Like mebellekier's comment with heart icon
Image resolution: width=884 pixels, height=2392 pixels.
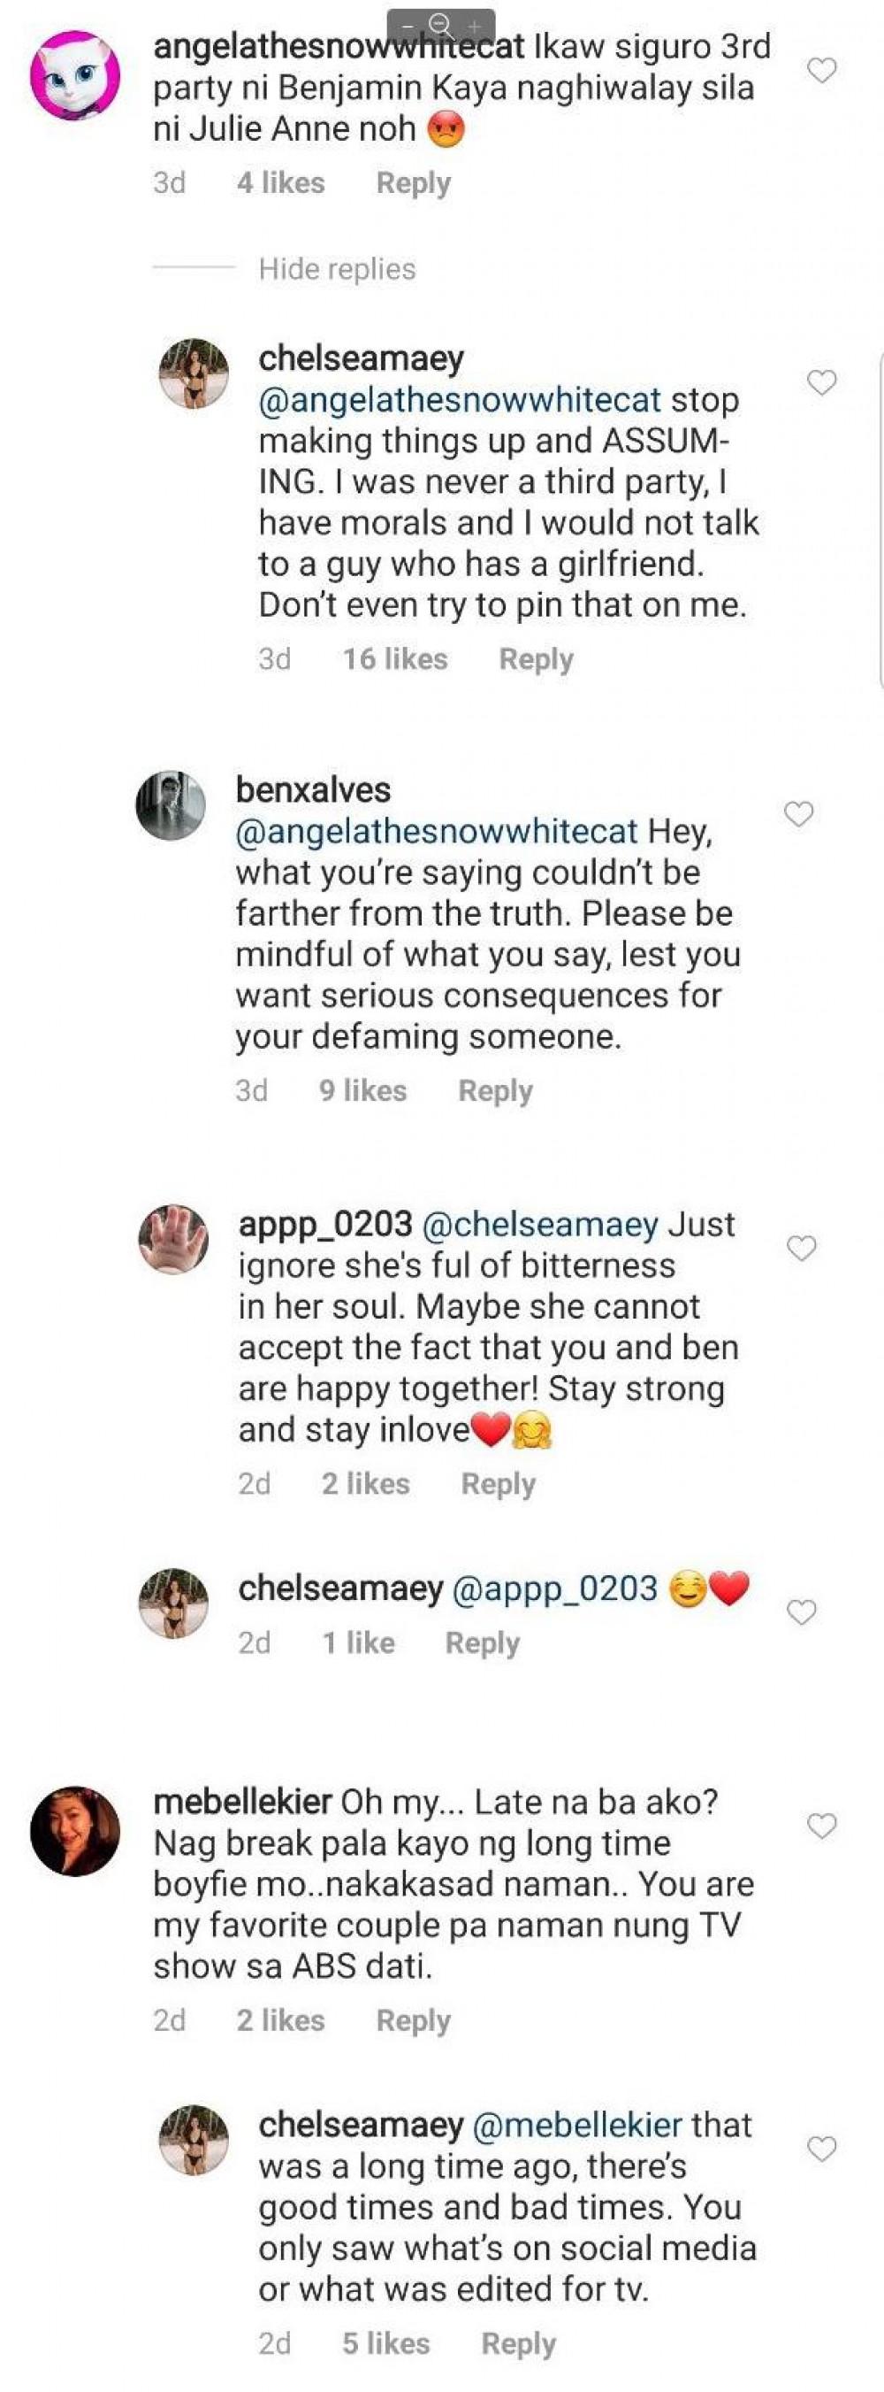pyautogui.click(x=822, y=1827)
